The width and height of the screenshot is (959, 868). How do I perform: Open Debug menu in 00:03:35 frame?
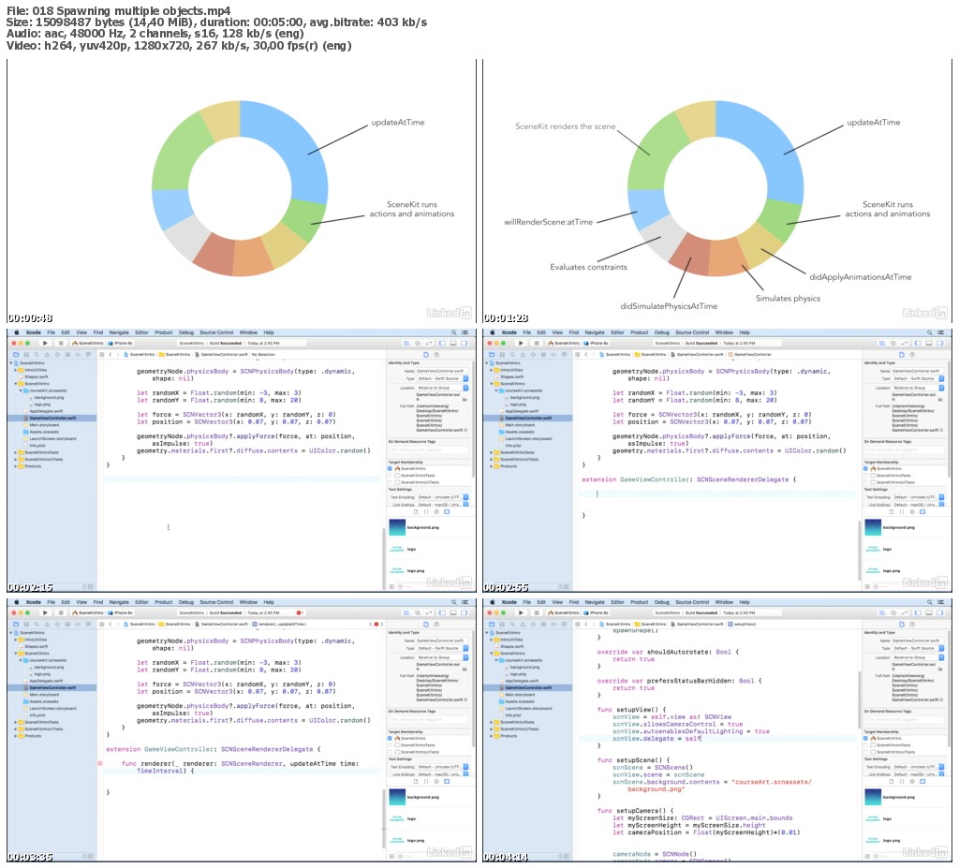point(186,602)
